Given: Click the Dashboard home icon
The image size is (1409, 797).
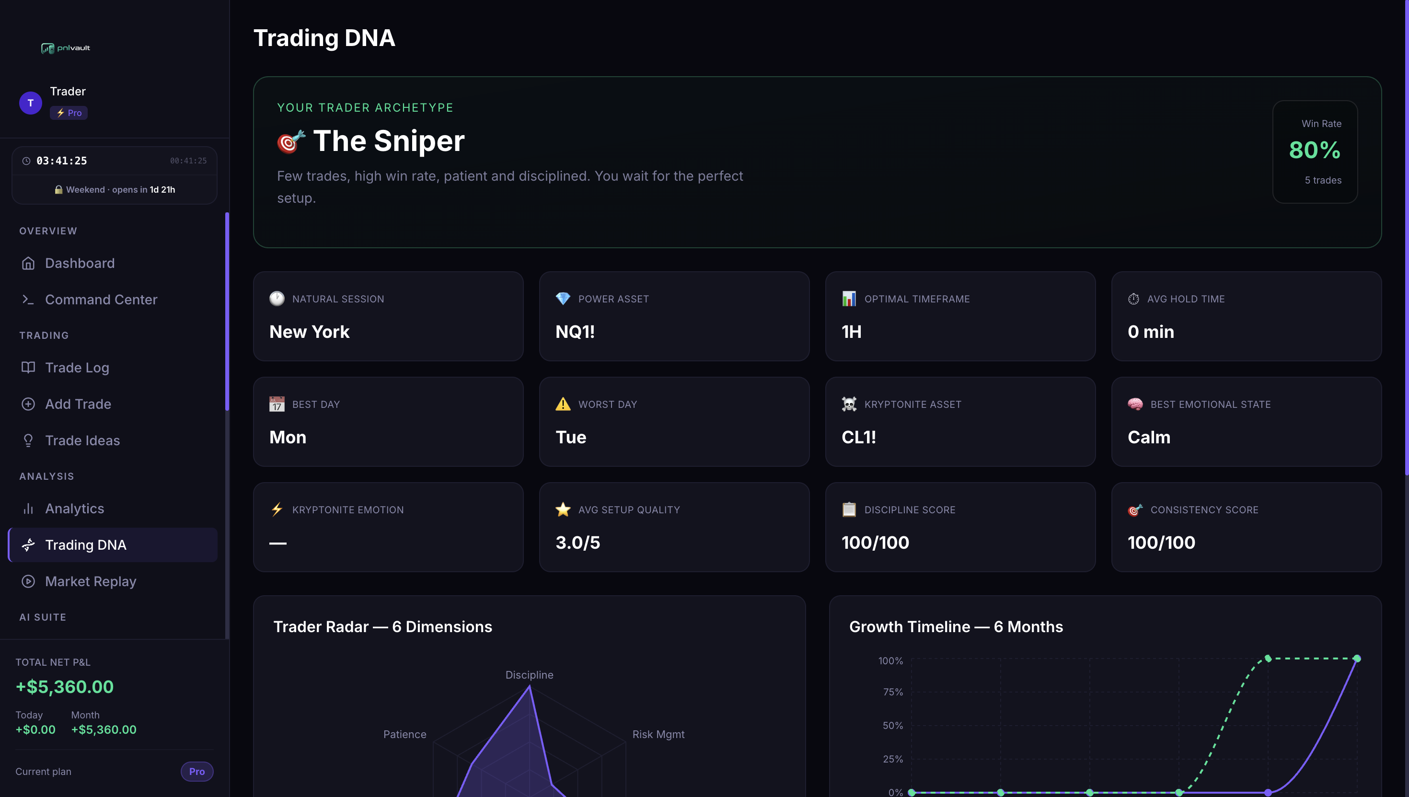Looking at the screenshot, I should click(28, 263).
